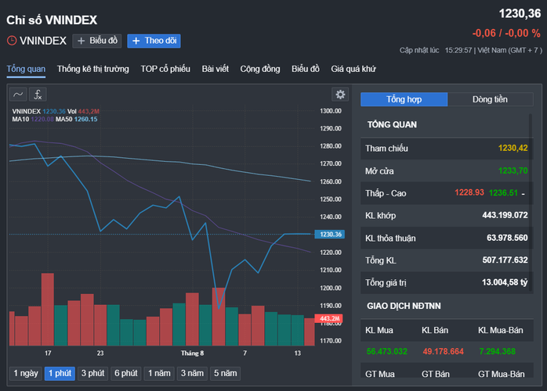Click the GT Mua column header
The height and width of the screenshot is (391, 547).
tap(380, 374)
